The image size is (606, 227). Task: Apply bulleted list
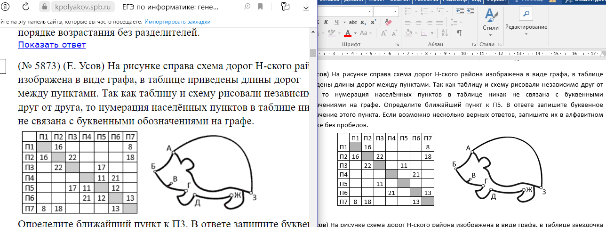pyautogui.click(x=407, y=11)
